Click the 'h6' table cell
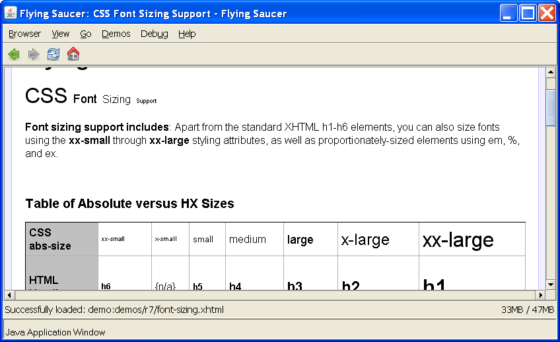Screen dimensions: 560x342 (125, 273)
